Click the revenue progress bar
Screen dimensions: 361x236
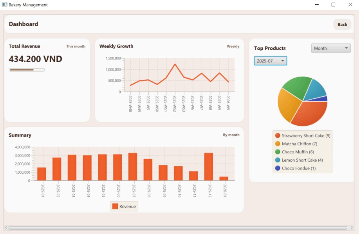(x=27, y=70)
